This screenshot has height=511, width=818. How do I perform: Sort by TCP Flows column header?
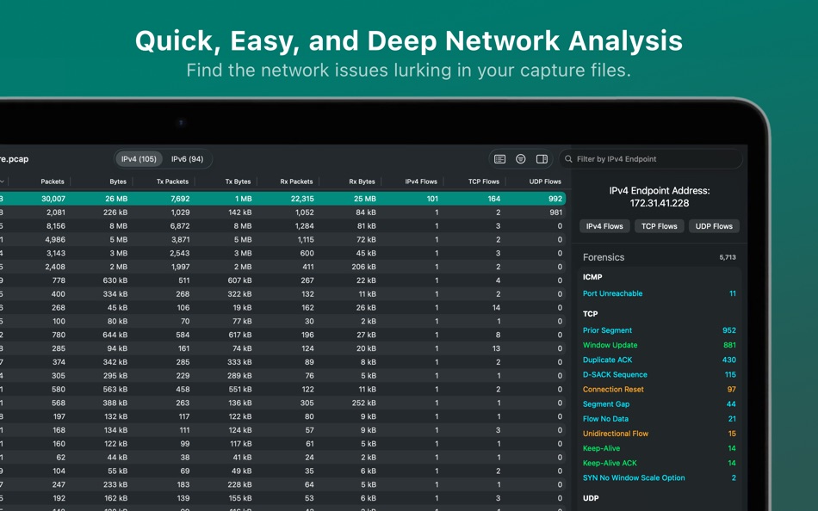tap(484, 182)
